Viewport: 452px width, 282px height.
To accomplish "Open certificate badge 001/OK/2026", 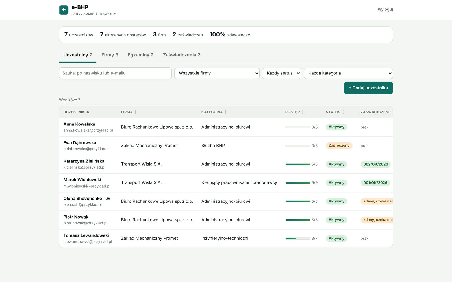I will click(375, 183).
